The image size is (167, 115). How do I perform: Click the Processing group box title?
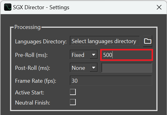[28, 27]
